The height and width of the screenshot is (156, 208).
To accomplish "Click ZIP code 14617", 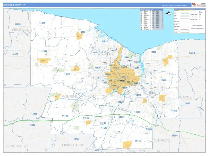I will point(126,58).
